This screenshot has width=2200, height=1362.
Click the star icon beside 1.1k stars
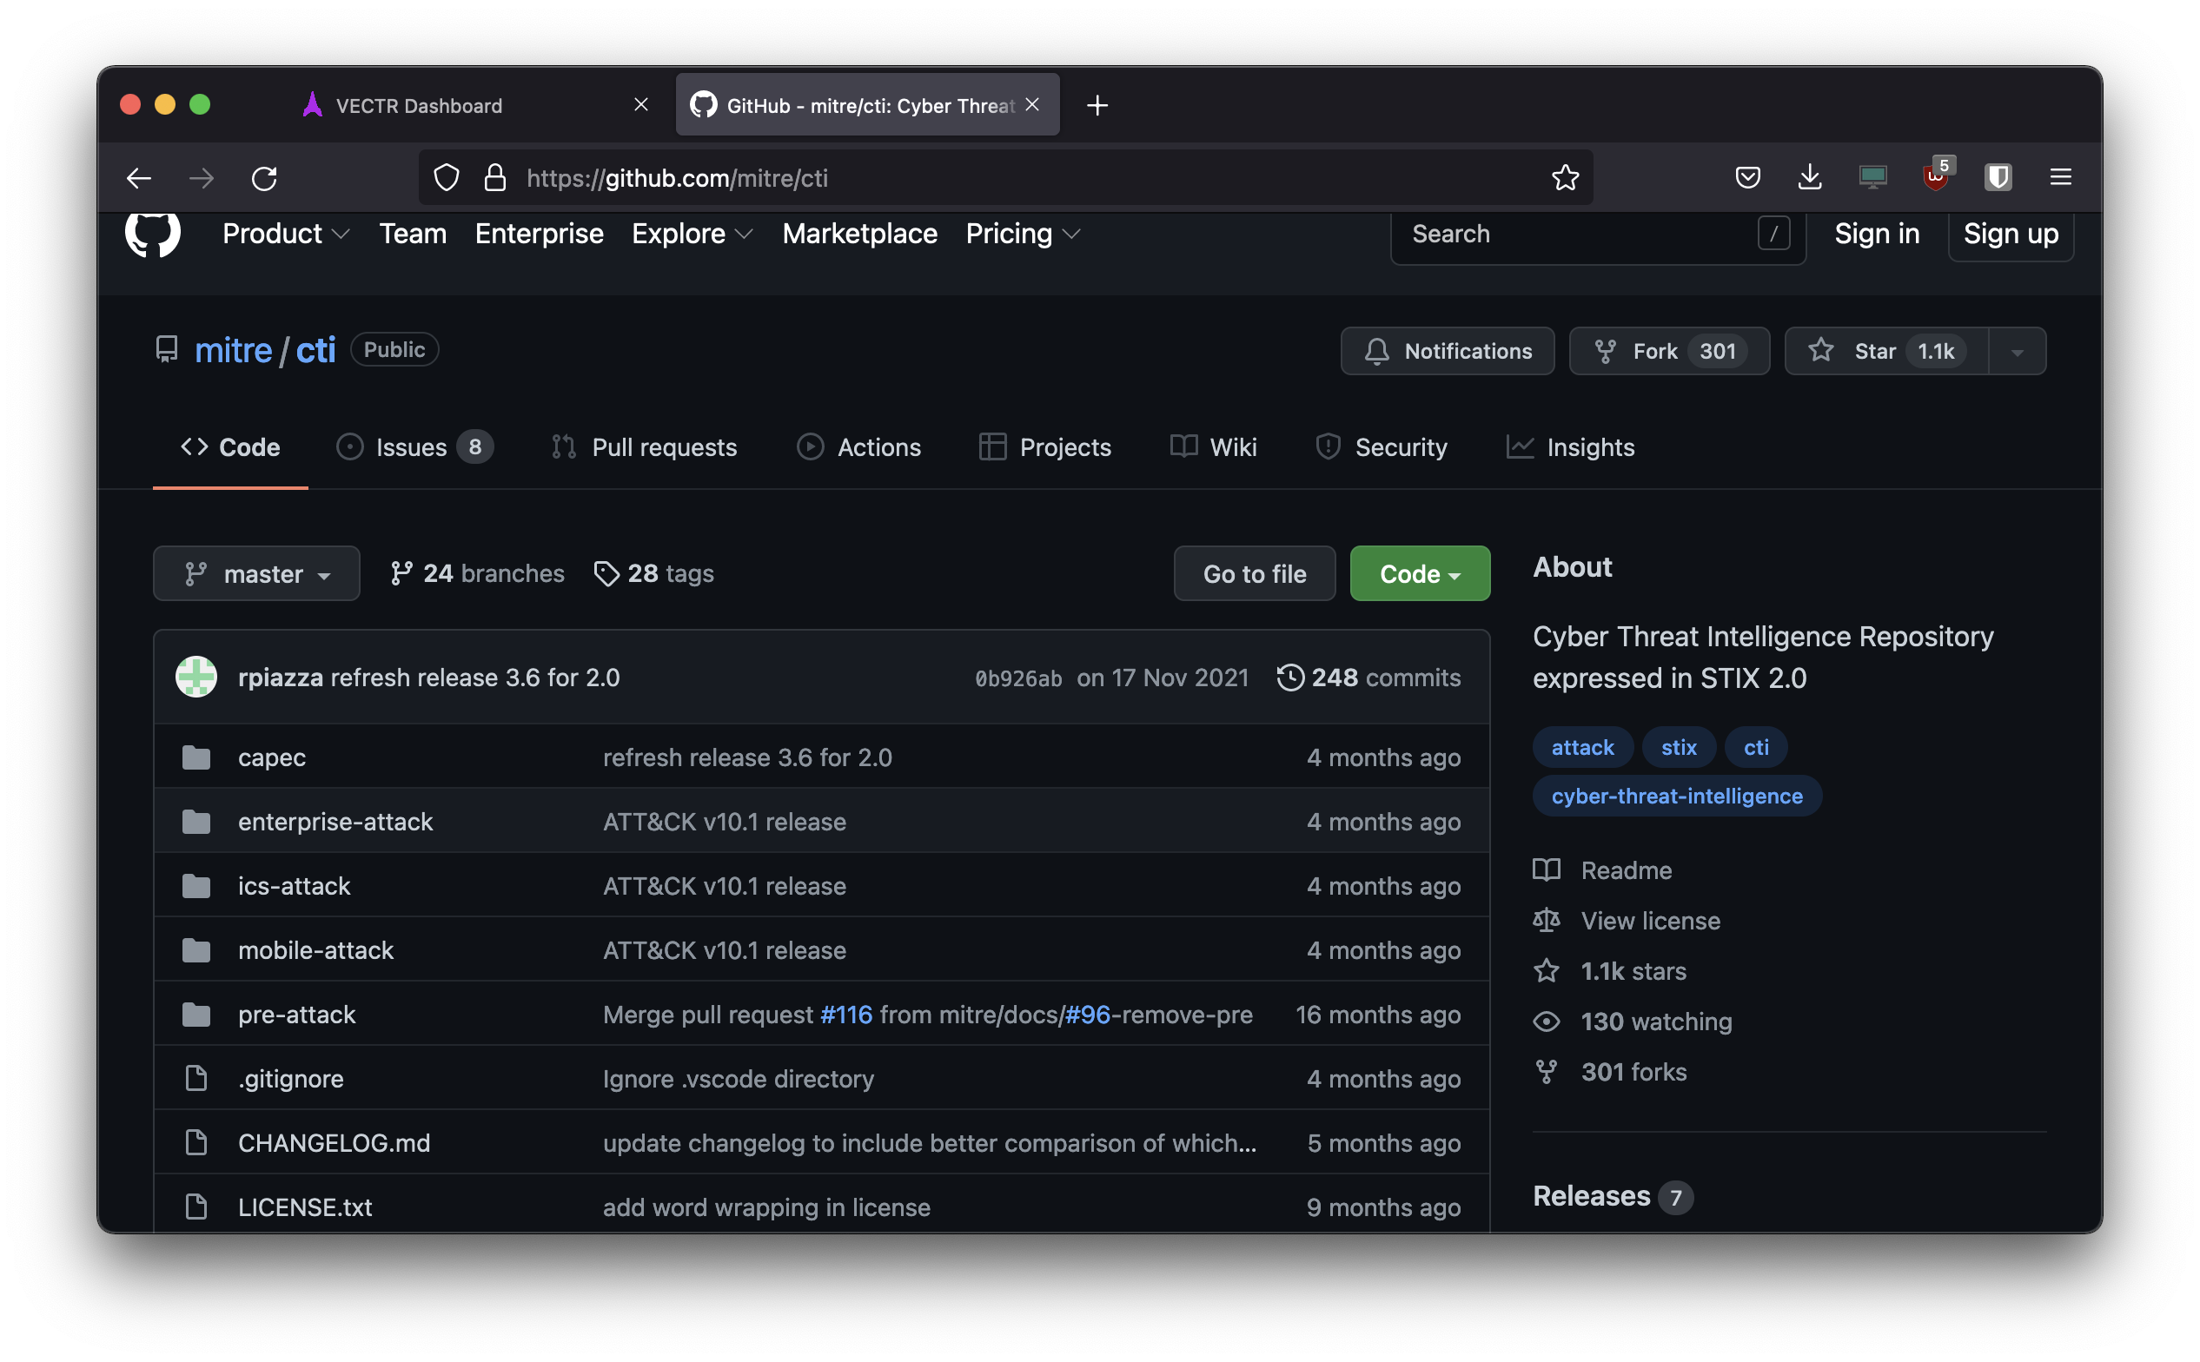(1546, 971)
